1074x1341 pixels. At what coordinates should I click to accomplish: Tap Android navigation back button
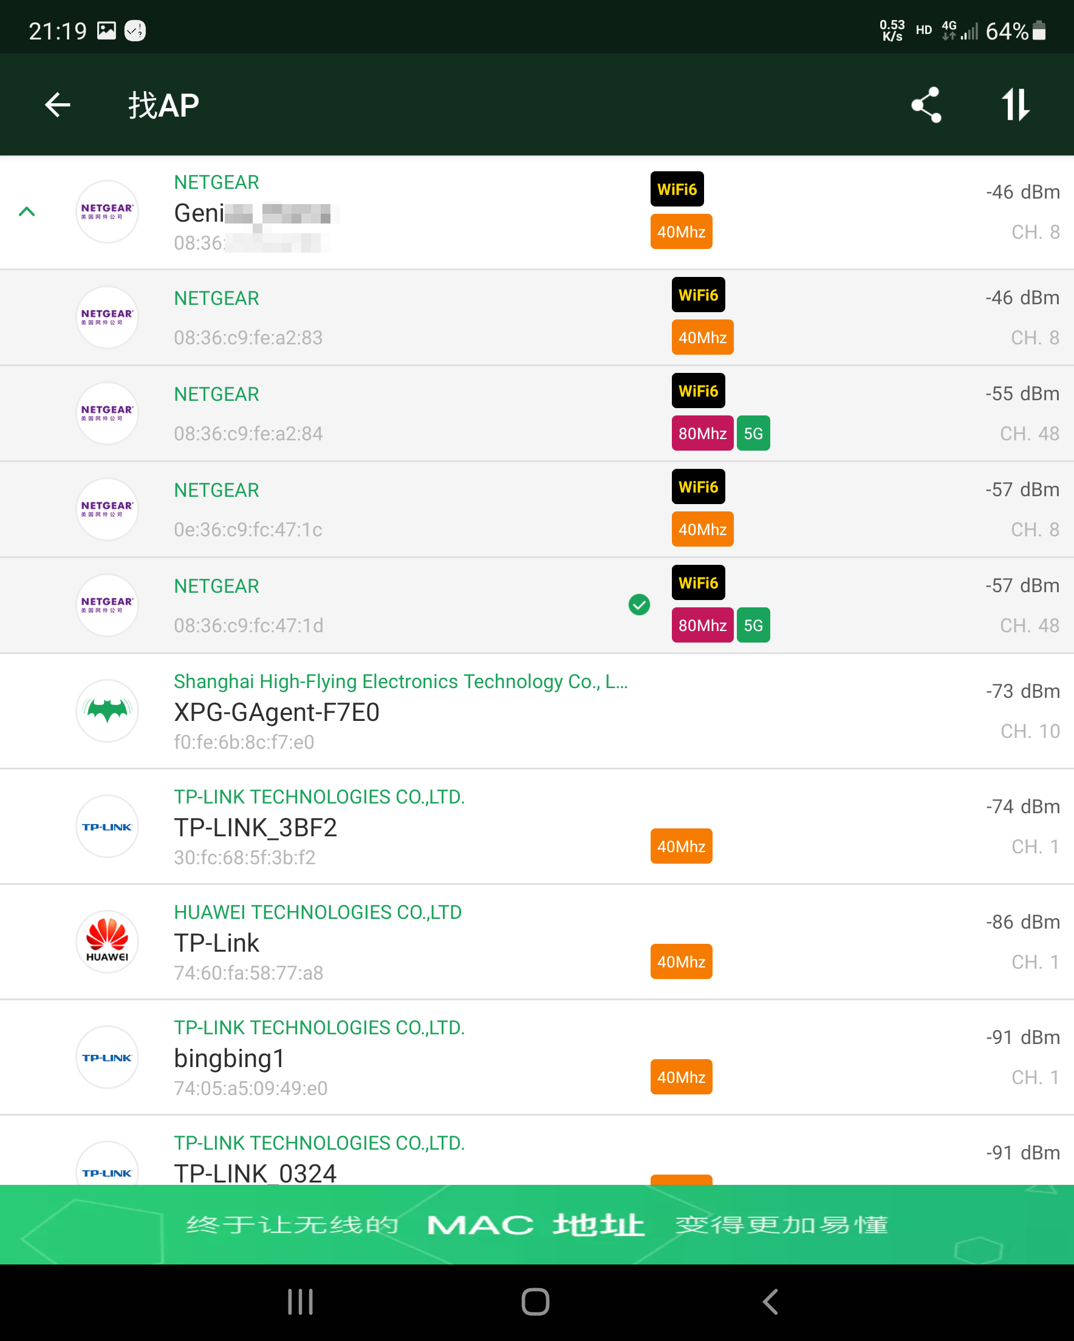(770, 1302)
